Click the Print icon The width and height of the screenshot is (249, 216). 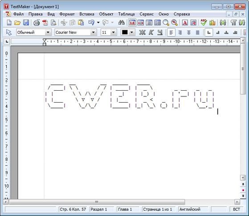click(x=37, y=23)
